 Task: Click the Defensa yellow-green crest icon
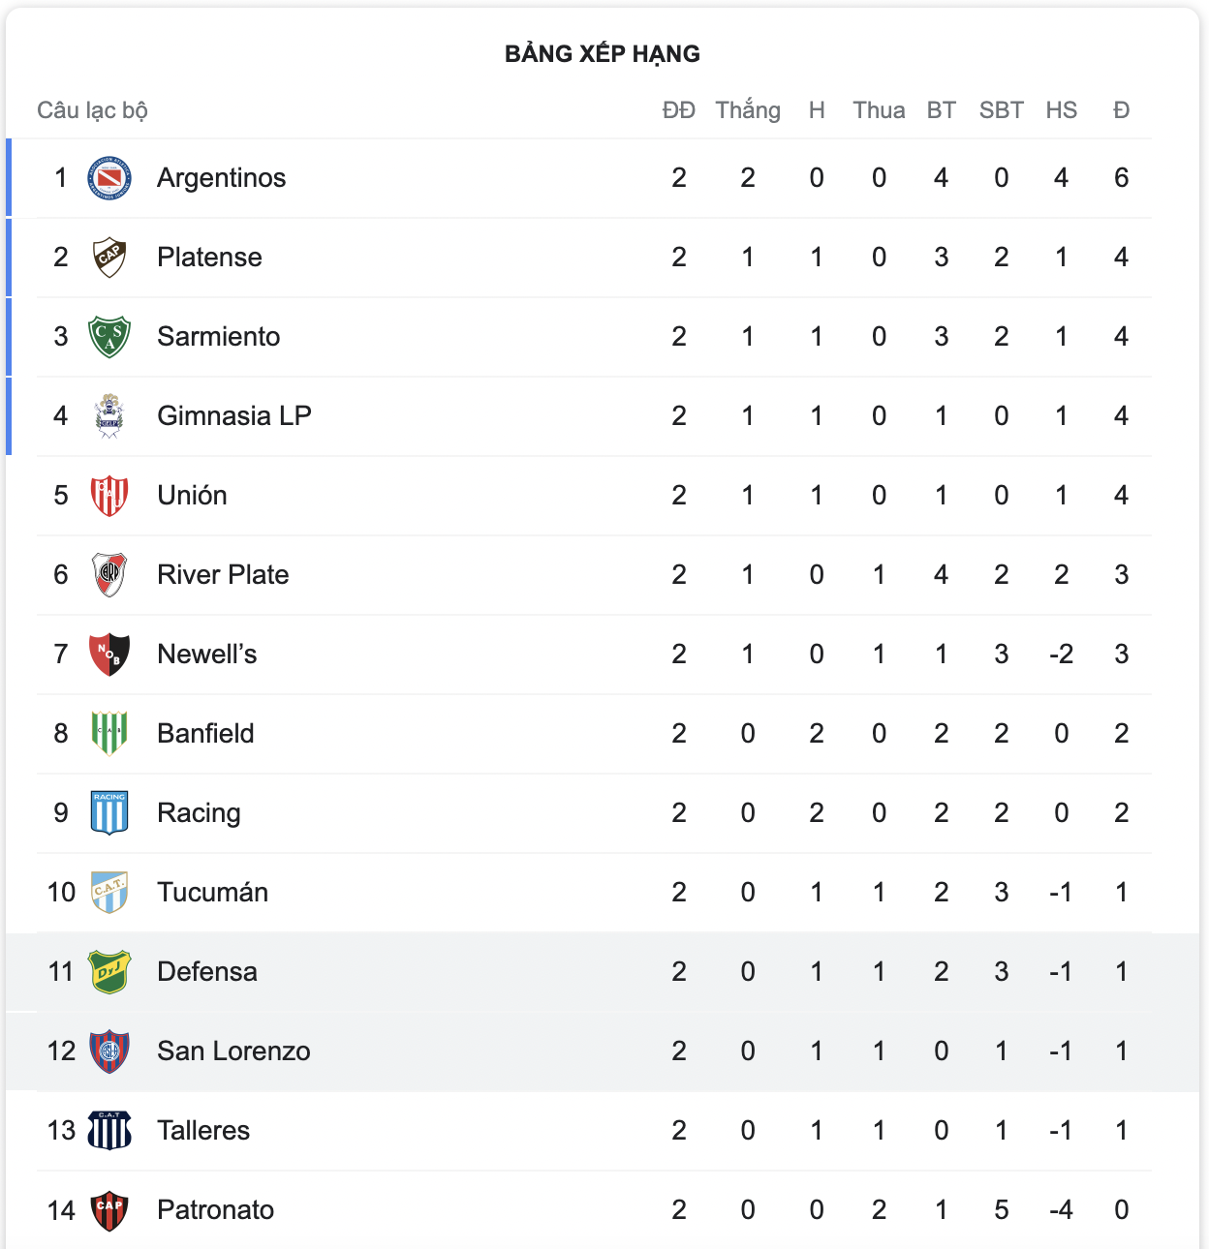click(x=109, y=972)
